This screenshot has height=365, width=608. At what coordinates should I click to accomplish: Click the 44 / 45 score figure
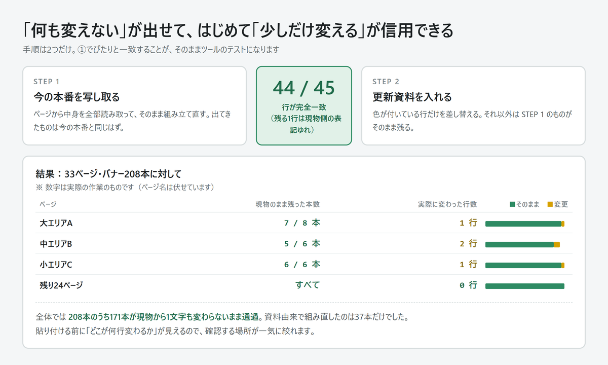pyautogui.click(x=304, y=88)
